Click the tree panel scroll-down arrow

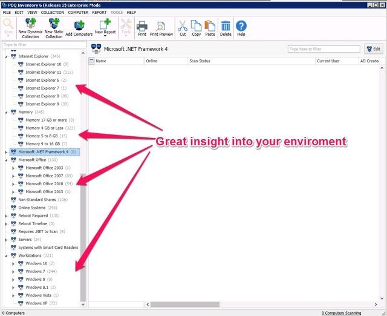(x=83, y=304)
